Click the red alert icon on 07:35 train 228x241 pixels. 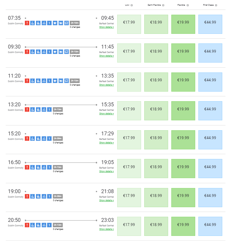pos(27,23)
